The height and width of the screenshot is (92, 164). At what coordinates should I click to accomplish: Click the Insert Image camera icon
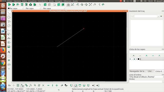coord(9,60)
